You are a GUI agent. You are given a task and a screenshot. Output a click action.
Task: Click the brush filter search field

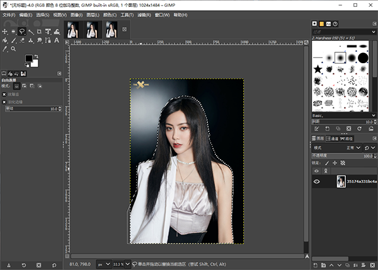[340, 30]
